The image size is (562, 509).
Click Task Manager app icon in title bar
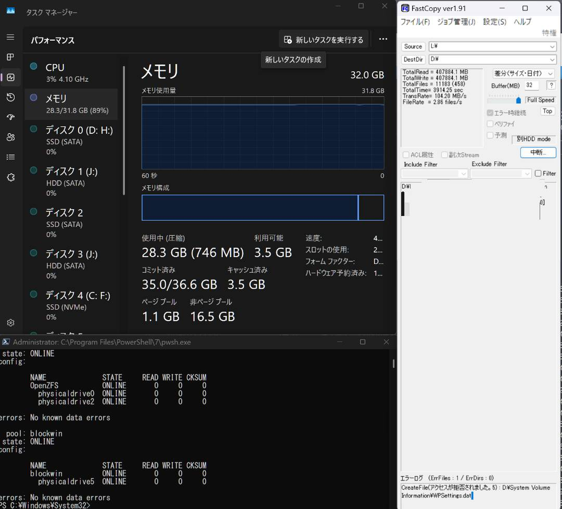pyautogui.click(x=11, y=11)
